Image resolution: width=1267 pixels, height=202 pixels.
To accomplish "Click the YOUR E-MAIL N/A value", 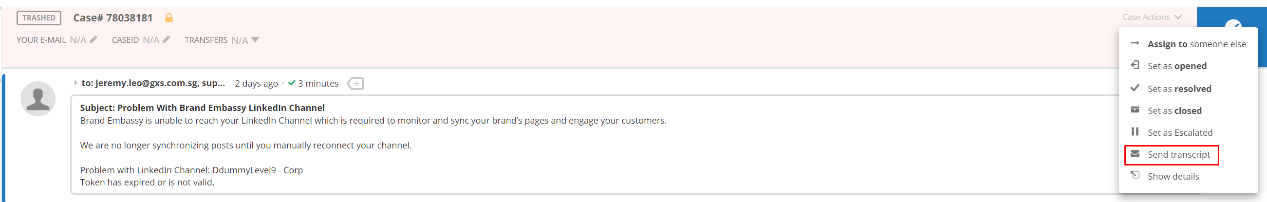I will tap(78, 40).
